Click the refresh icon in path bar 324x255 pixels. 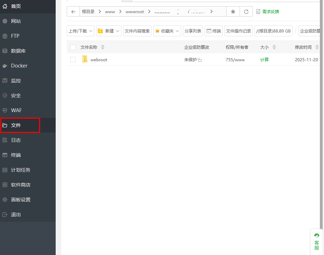[246, 12]
